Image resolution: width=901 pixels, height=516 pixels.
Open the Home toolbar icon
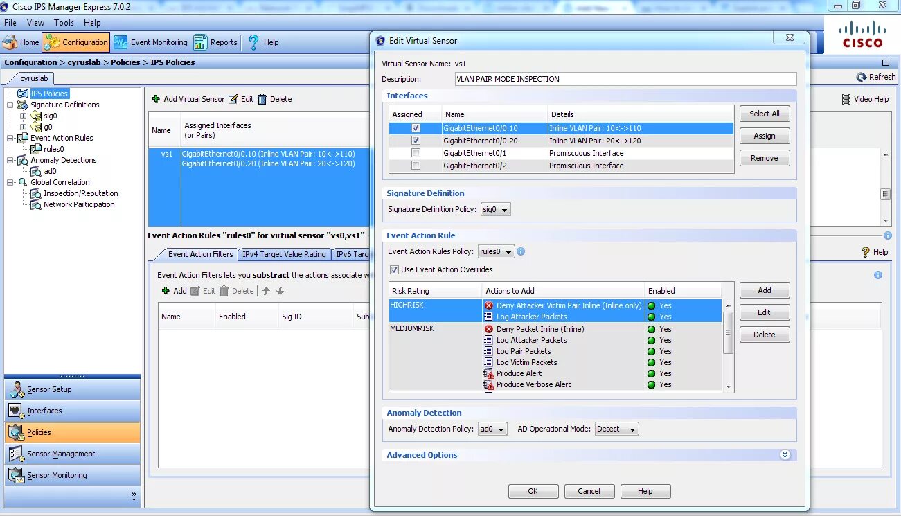(10, 42)
